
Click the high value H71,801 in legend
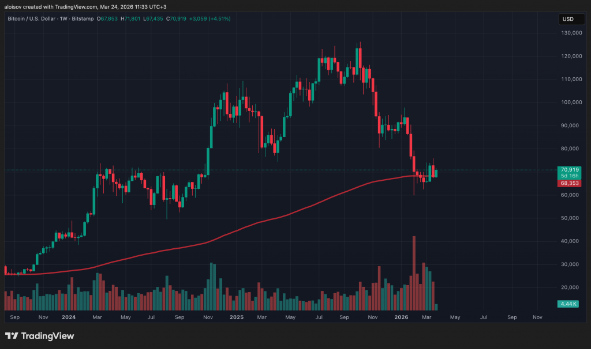[x=130, y=19]
